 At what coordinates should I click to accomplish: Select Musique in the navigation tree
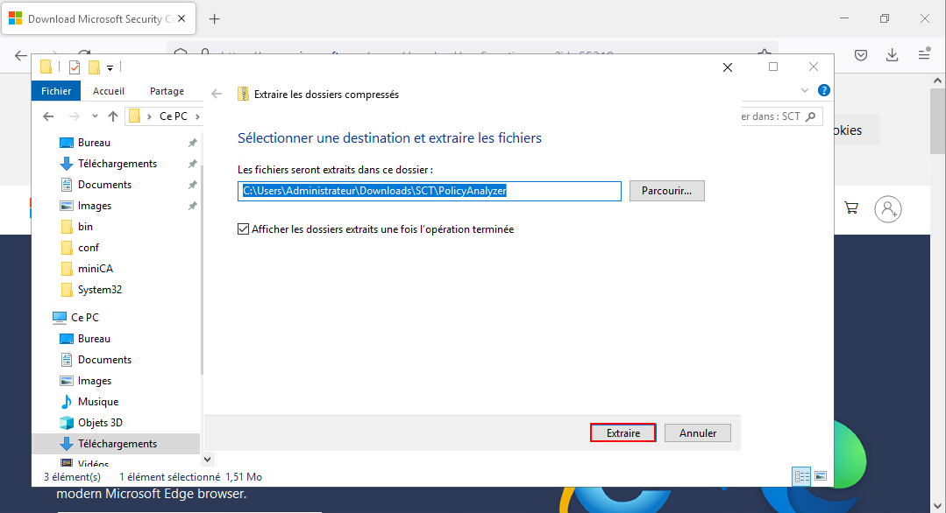[x=97, y=402]
